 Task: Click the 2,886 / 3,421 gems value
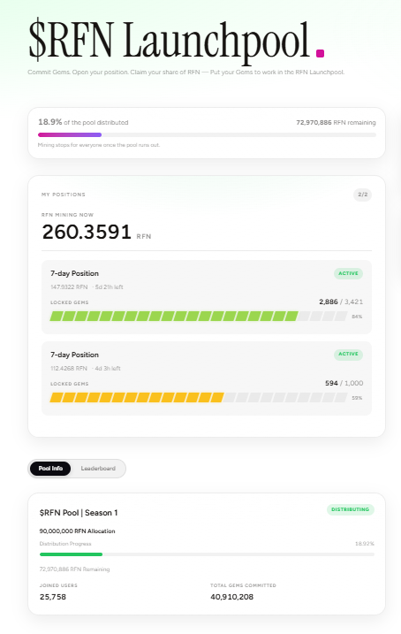tap(341, 302)
